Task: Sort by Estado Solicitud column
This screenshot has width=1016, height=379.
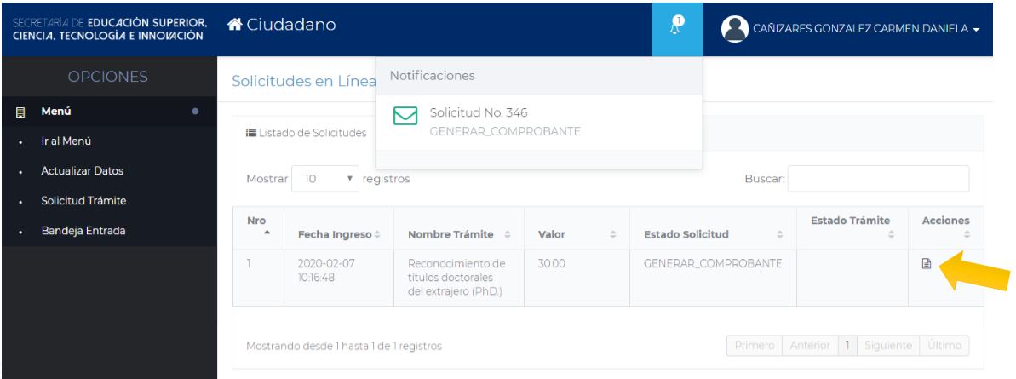Action: [x=713, y=234]
